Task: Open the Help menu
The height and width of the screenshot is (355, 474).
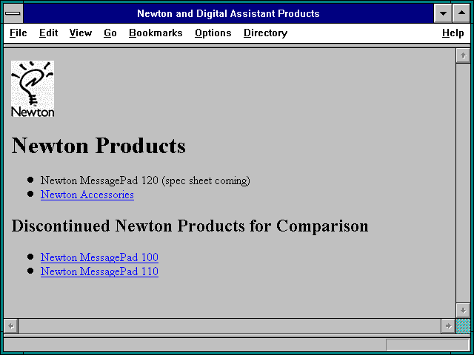Action: pyautogui.click(x=453, y=33)
